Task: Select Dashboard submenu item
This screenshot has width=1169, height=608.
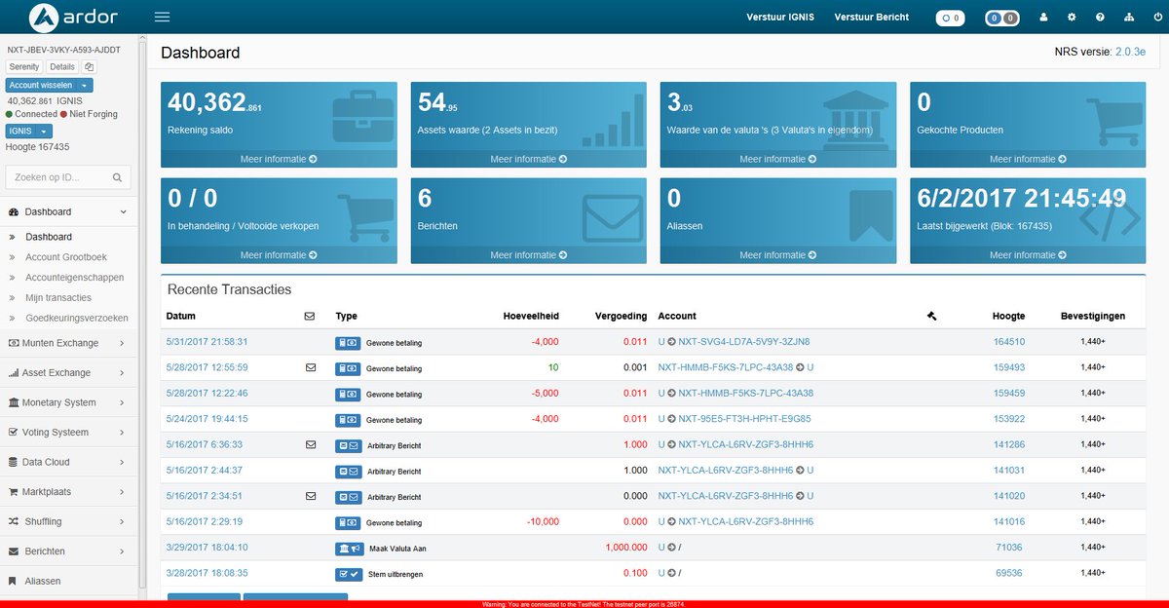Action: click(x=49, y=237)
